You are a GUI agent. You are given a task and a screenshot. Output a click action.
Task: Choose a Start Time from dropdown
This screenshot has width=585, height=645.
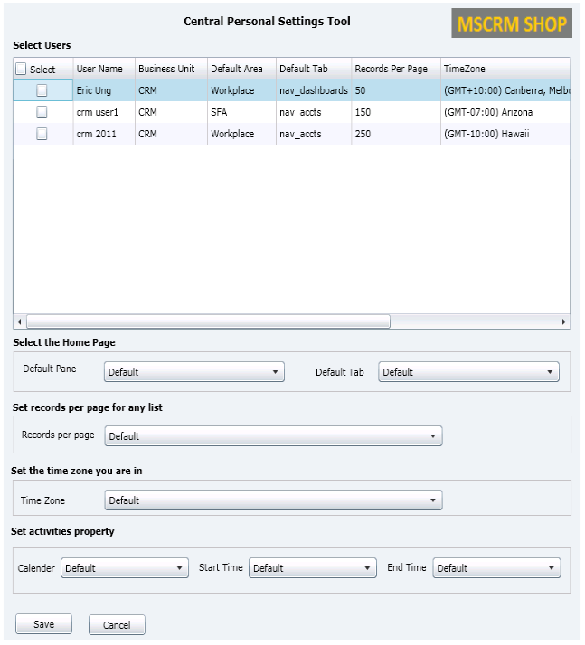coord(312,568)
